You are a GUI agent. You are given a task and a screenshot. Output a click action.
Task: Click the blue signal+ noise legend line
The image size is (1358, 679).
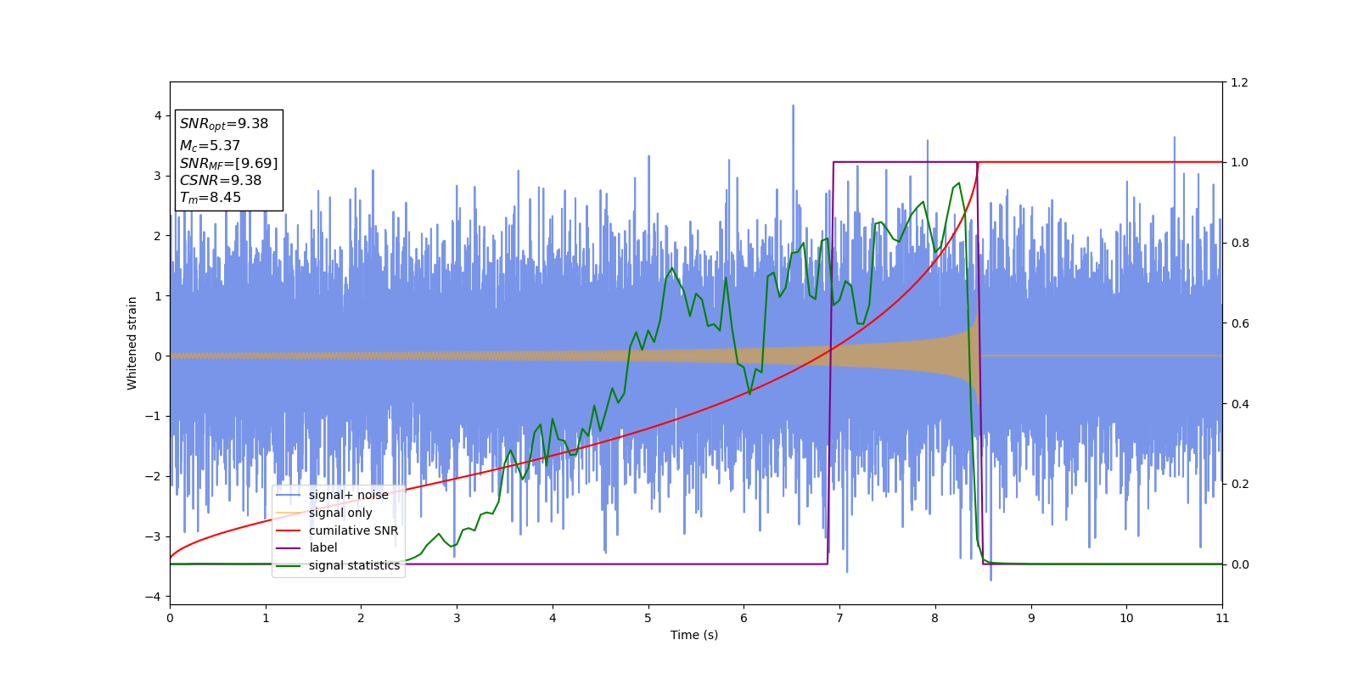coord(289,496)
